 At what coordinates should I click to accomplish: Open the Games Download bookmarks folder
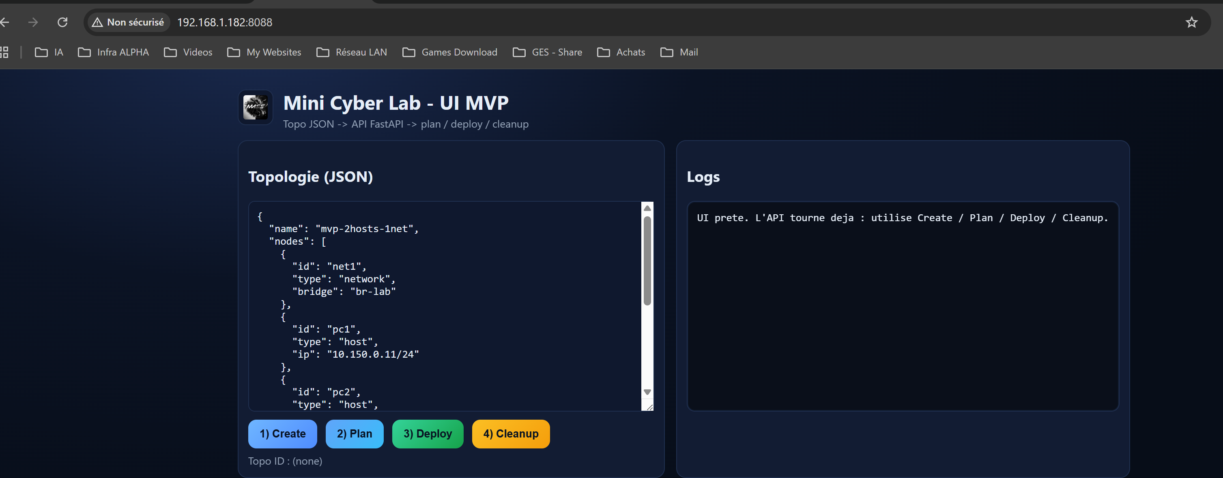coord(450,52)
